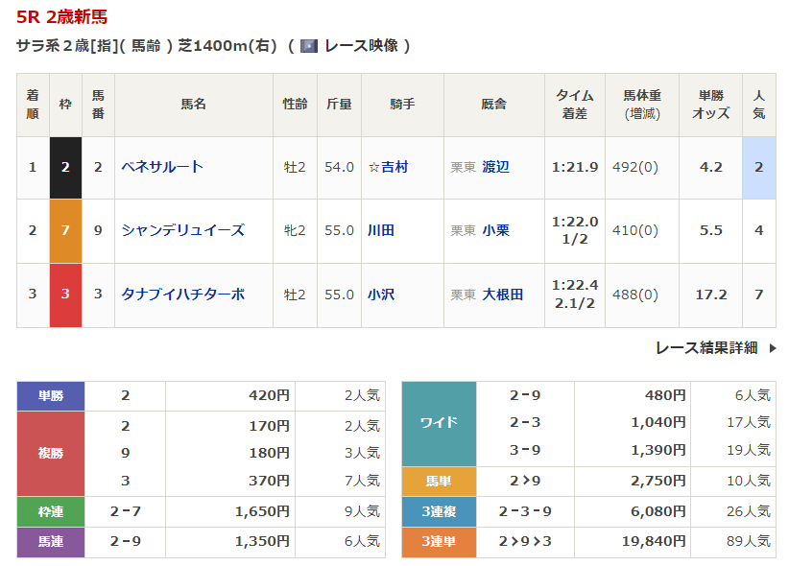Screen dimensions: 789x566
Task: Click the red frame number 3 swatch
Action: 65,295
